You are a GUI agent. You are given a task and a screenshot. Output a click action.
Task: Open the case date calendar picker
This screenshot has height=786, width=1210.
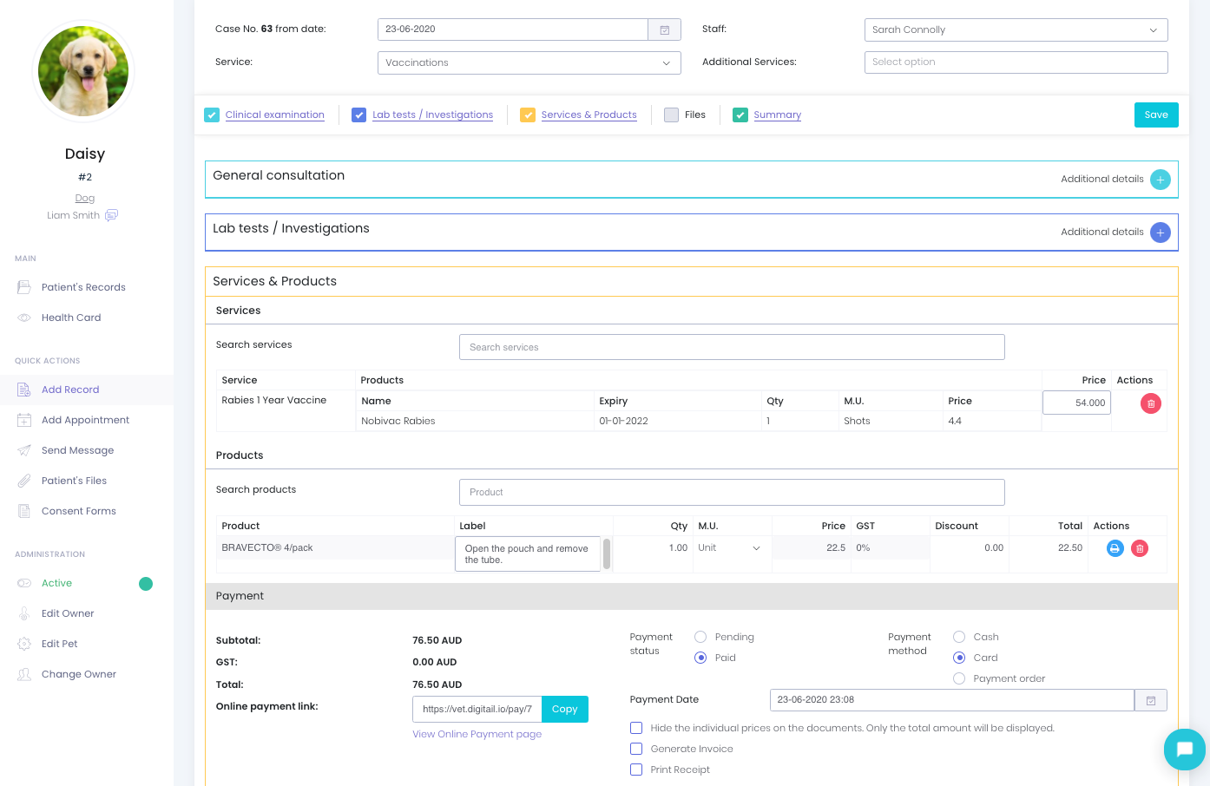664,29
